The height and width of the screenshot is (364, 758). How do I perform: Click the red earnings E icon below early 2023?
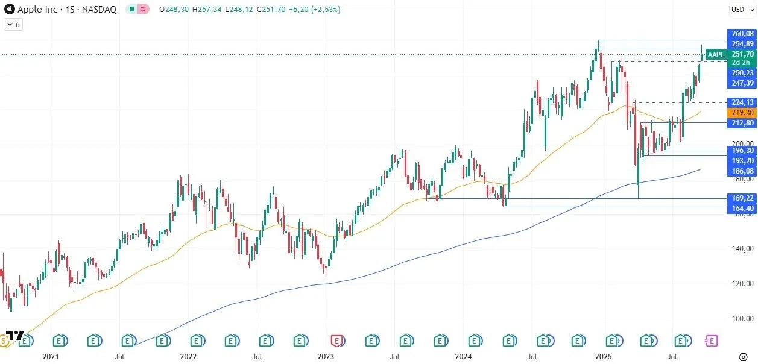pos(336,340)
